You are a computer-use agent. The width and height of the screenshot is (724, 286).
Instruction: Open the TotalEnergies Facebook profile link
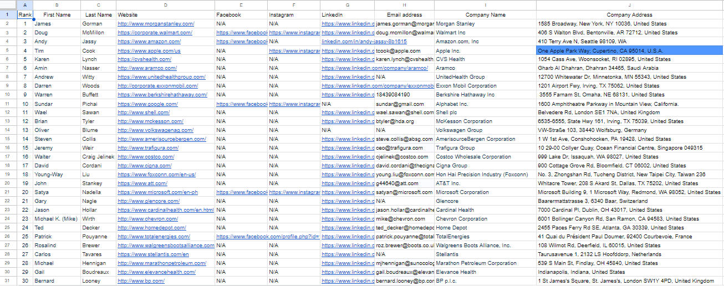[x=268, y=237]
